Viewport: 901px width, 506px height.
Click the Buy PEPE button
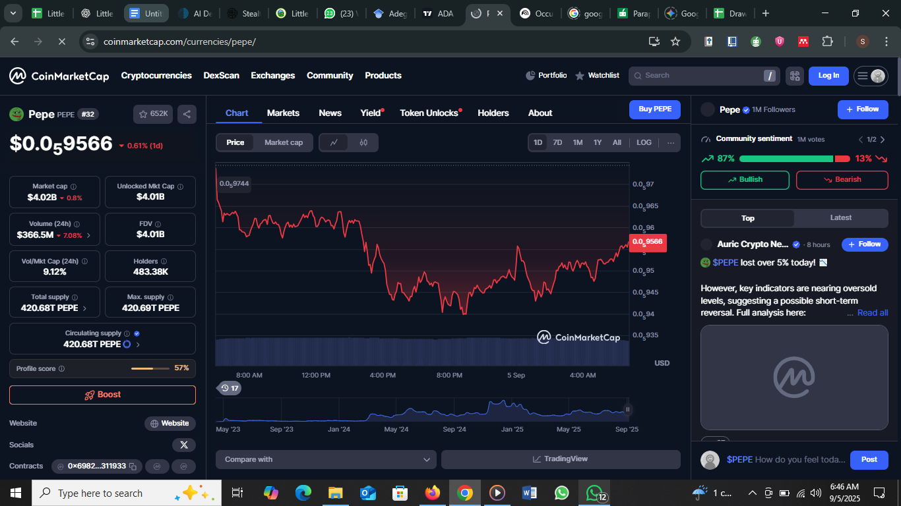[x=655, y=109]
